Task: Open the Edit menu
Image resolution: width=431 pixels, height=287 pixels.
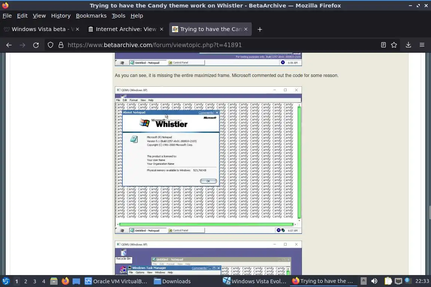Action: click(x=22, y=16)
